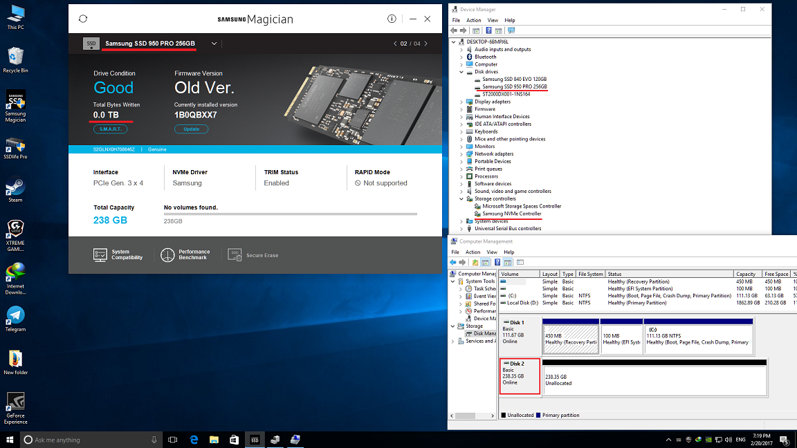The image size is (797, 448).
Task: Select Samsung NVMe Controller in device tree
Action: [511, 214]
